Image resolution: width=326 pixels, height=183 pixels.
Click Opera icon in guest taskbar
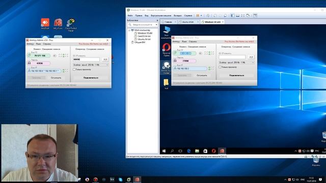point(214,151)
